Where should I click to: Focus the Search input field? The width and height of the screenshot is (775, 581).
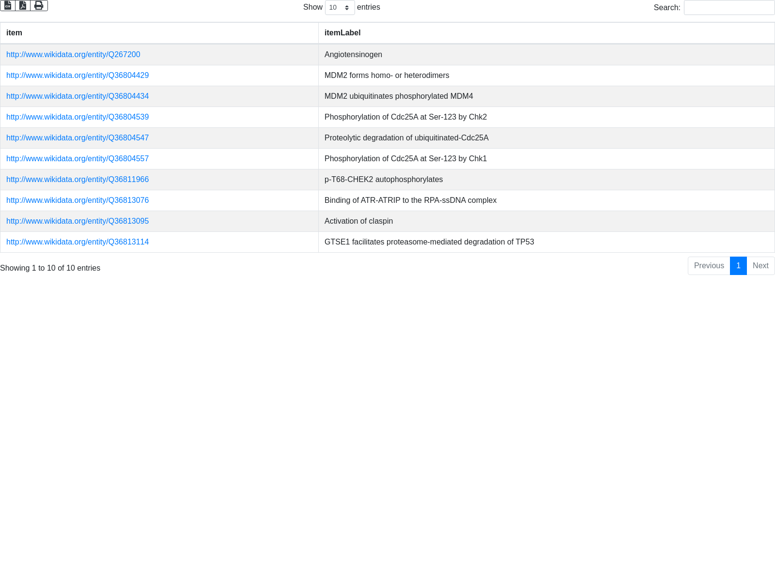pos(729,8)
